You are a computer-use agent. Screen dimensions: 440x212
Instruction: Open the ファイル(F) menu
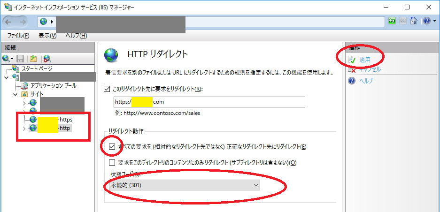pyautogui.click(x=18, y=36)
